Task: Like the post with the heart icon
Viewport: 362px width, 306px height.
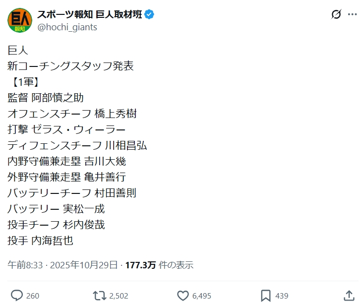Action: [x=182, y=296]
